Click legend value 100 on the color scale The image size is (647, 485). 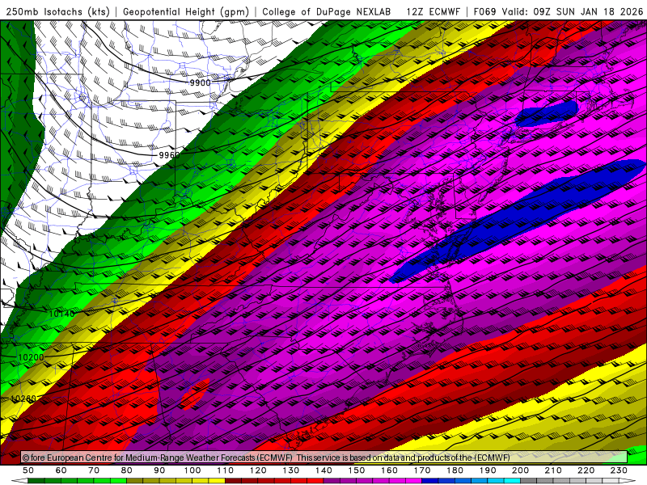pos(192,470)
